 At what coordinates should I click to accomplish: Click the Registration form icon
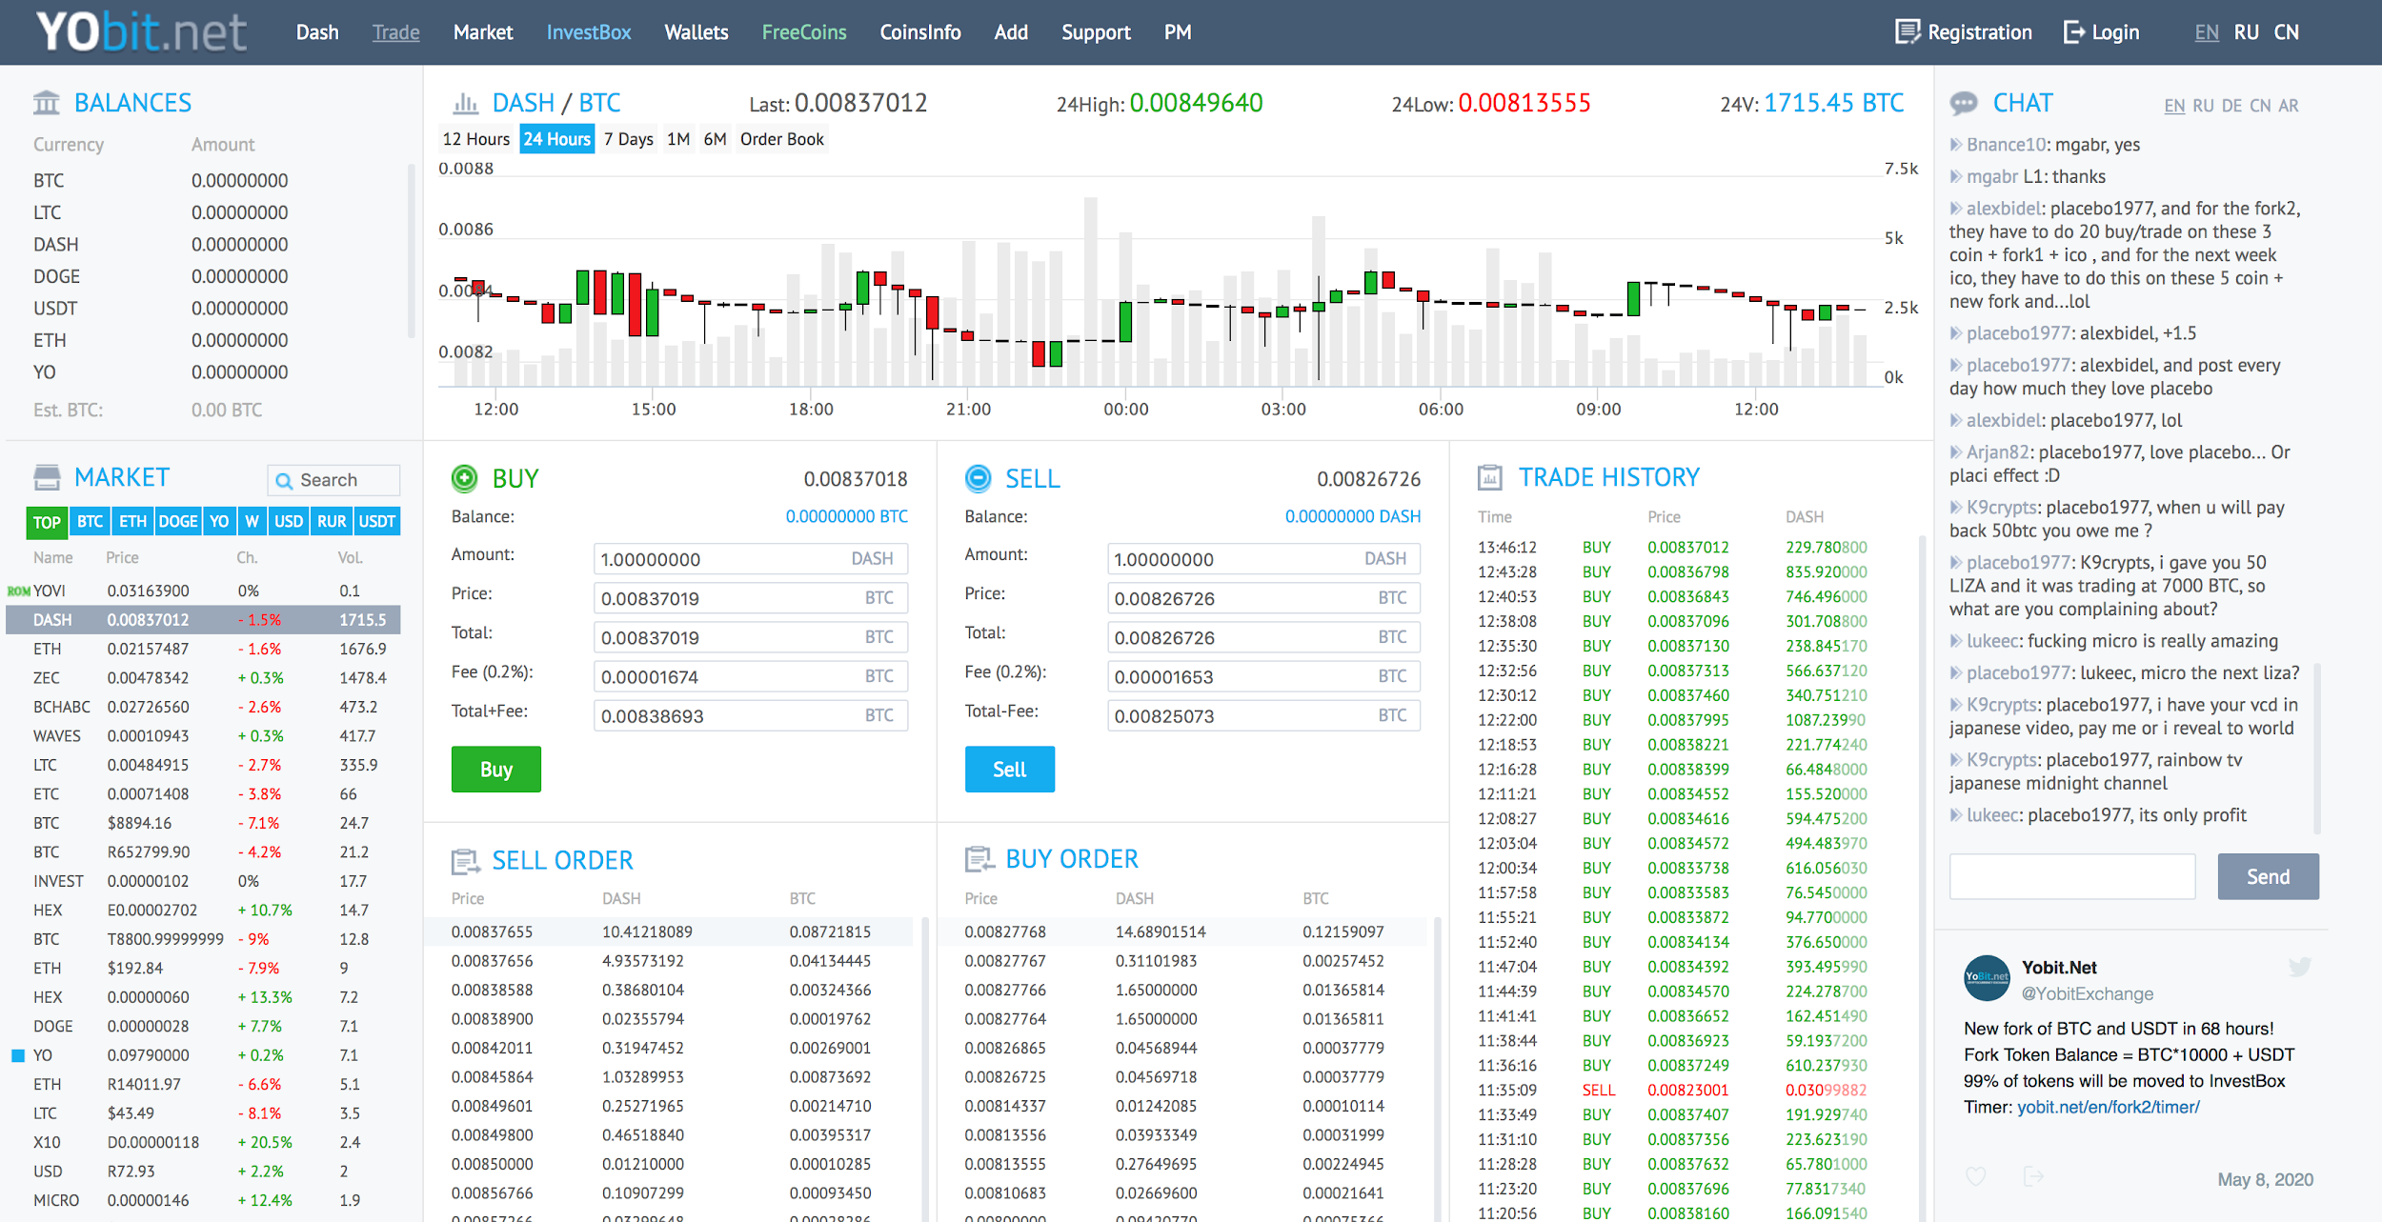1908,32
